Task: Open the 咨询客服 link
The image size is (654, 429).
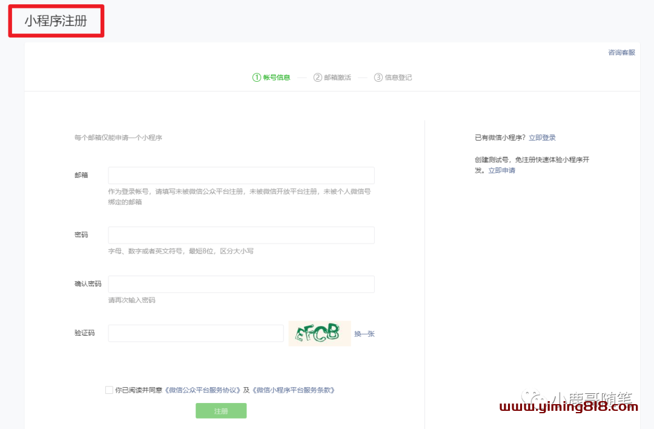Action: click(621, 53)
